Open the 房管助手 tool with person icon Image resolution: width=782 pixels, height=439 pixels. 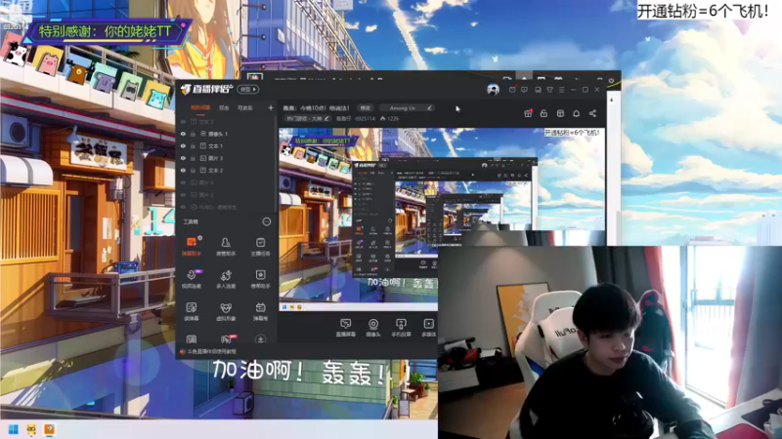(226, 246)
